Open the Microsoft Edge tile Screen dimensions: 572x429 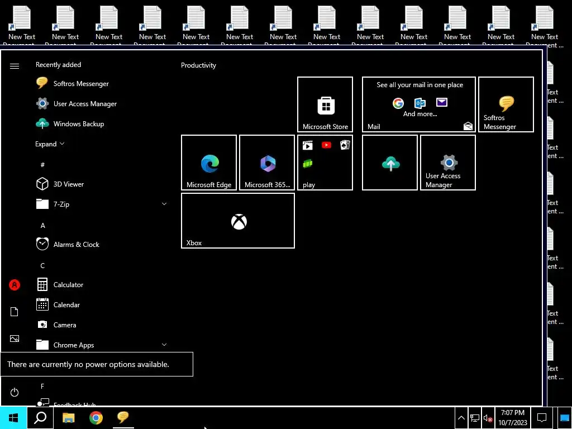click(x=209, y=163)
